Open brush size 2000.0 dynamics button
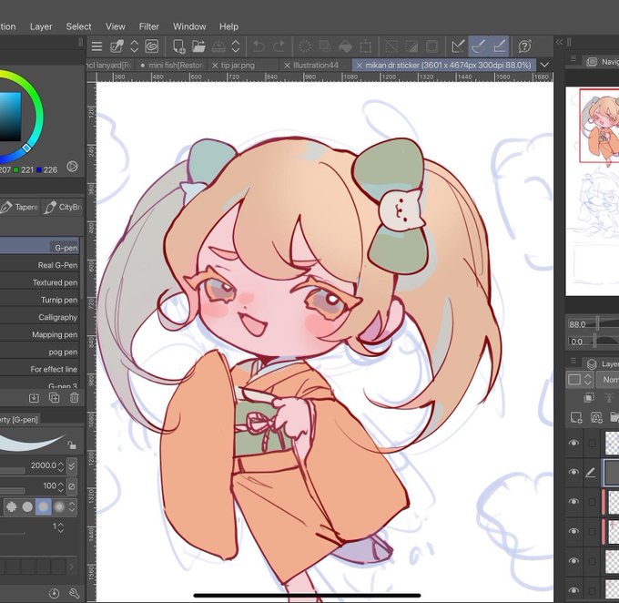The image size is (619, 603). click(x=71, y=465)
